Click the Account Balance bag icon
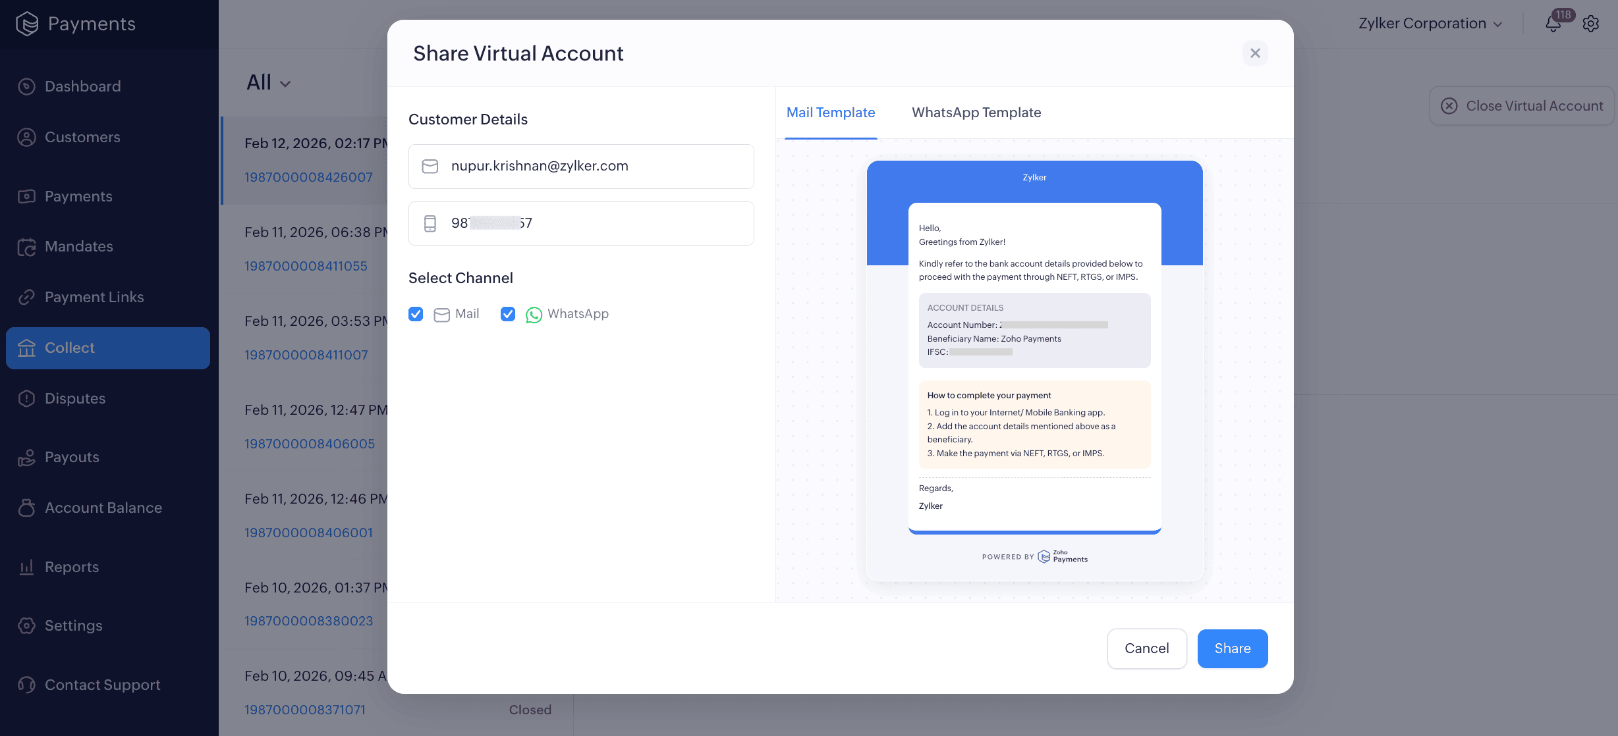 [26, 508]
